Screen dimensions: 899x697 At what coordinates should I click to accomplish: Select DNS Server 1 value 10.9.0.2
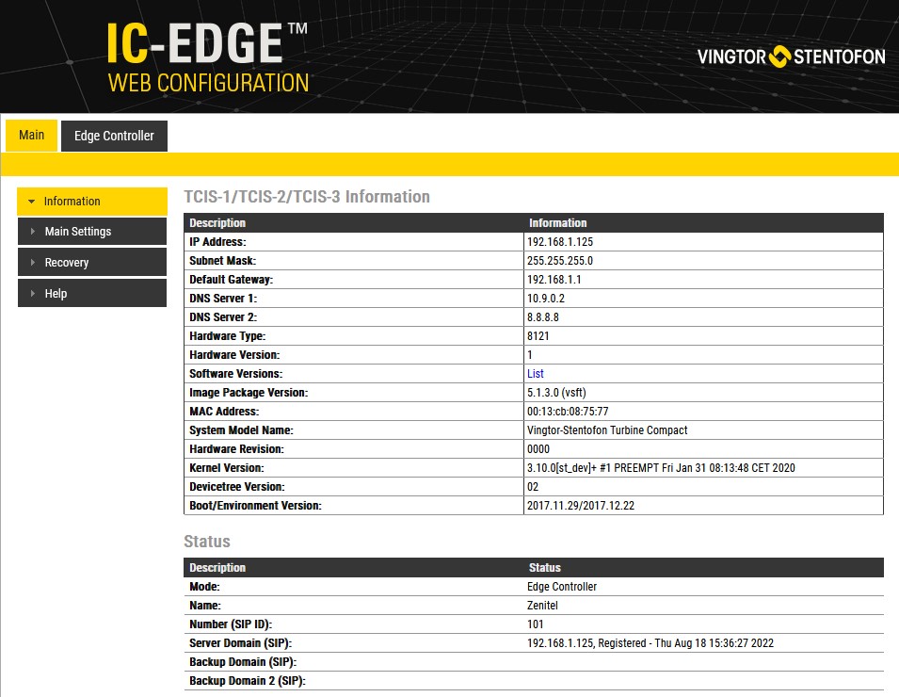546,299
